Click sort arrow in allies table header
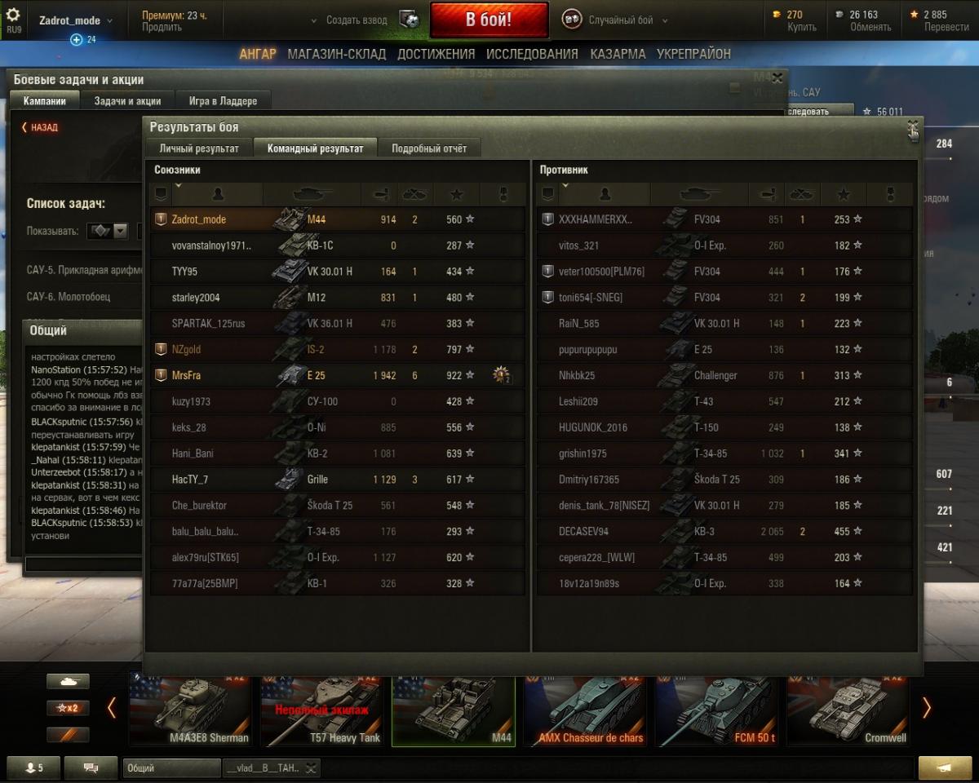Screen dimensions: 979x783 coord(179,186)
